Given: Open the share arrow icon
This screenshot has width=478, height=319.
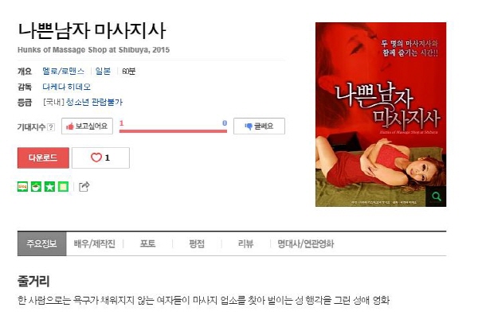Looking at the screenshot, I should click(x=84, y=187).
